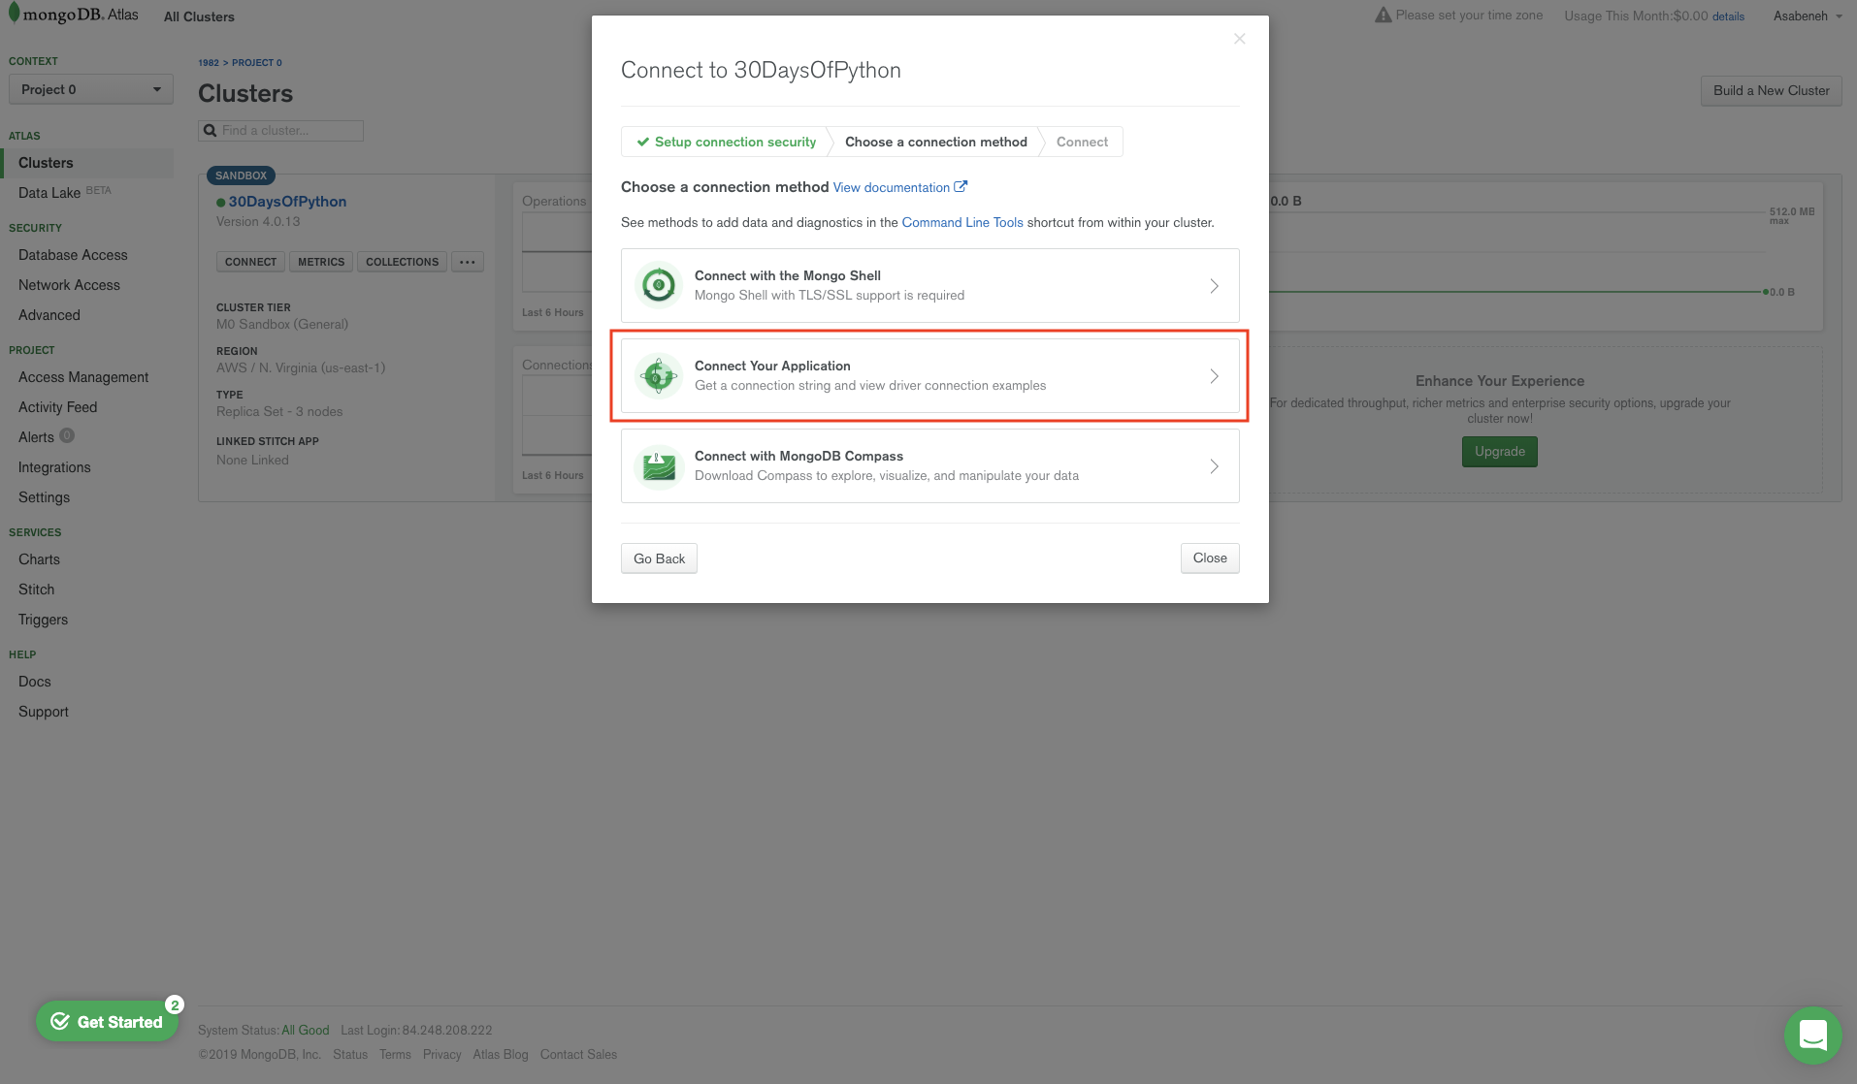Click the external link icon beside View documentation
1857x1084 pixels.
(x=961, y=186)
